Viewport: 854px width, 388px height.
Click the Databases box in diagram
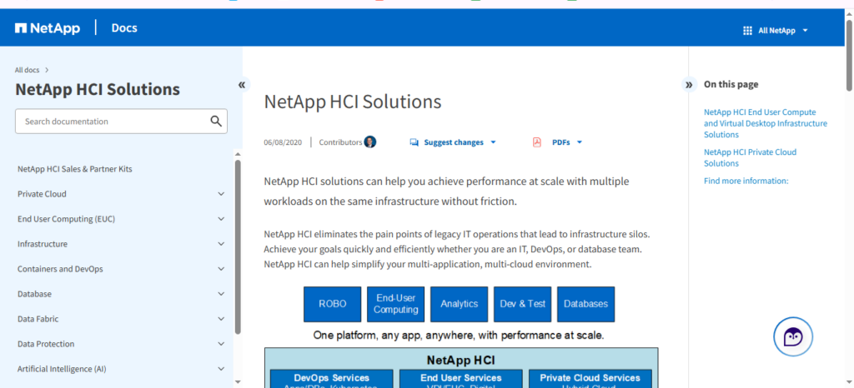[586, 304]
